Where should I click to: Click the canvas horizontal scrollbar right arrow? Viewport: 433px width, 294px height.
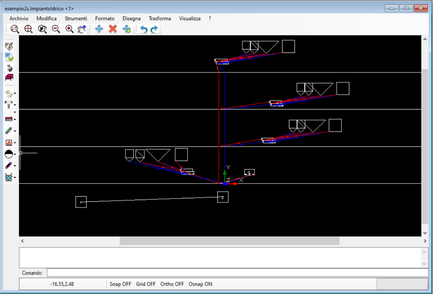tap(425, 241)
